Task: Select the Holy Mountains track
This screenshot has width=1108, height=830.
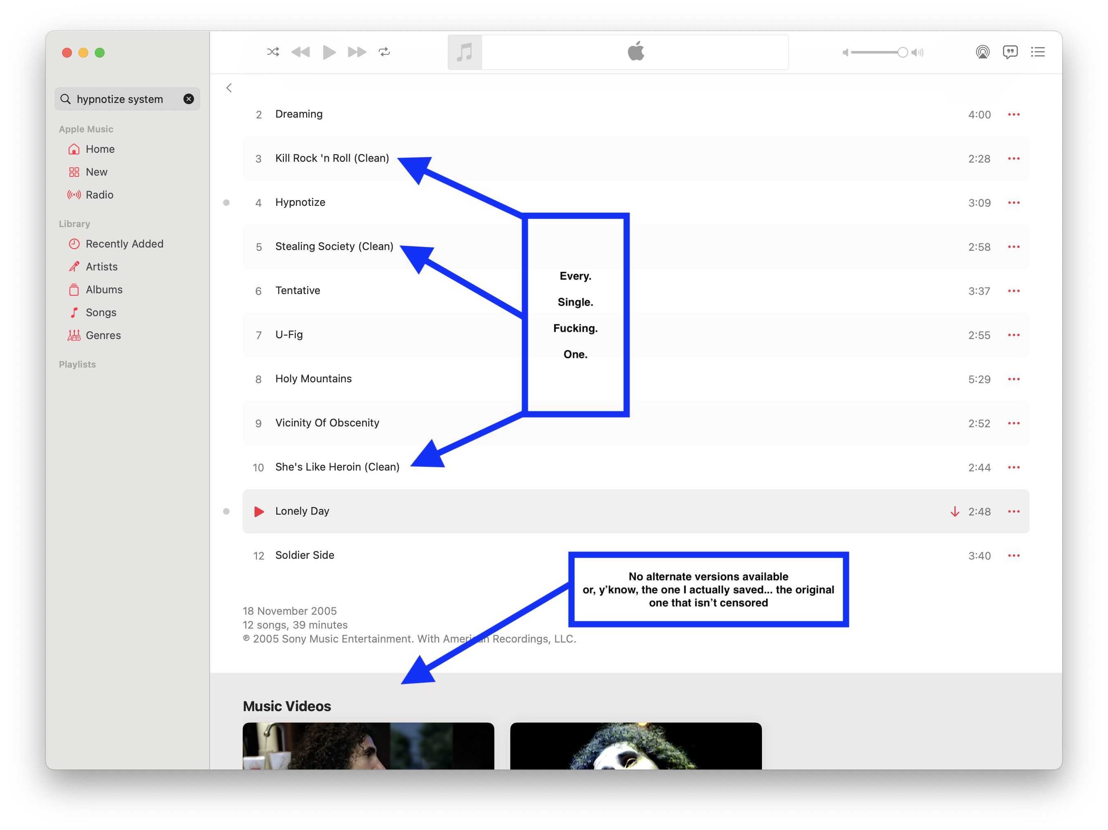Action: (x=636, y=379)
